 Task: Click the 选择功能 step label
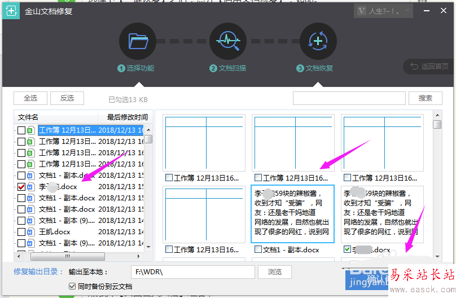[x=136, y=68]
